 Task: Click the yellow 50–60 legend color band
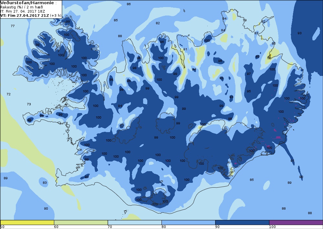click(27, 223)
